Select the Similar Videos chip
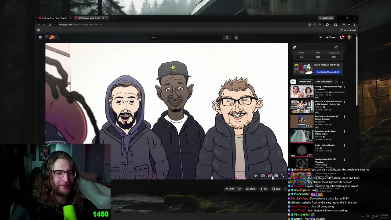 [x=305, y=82]
